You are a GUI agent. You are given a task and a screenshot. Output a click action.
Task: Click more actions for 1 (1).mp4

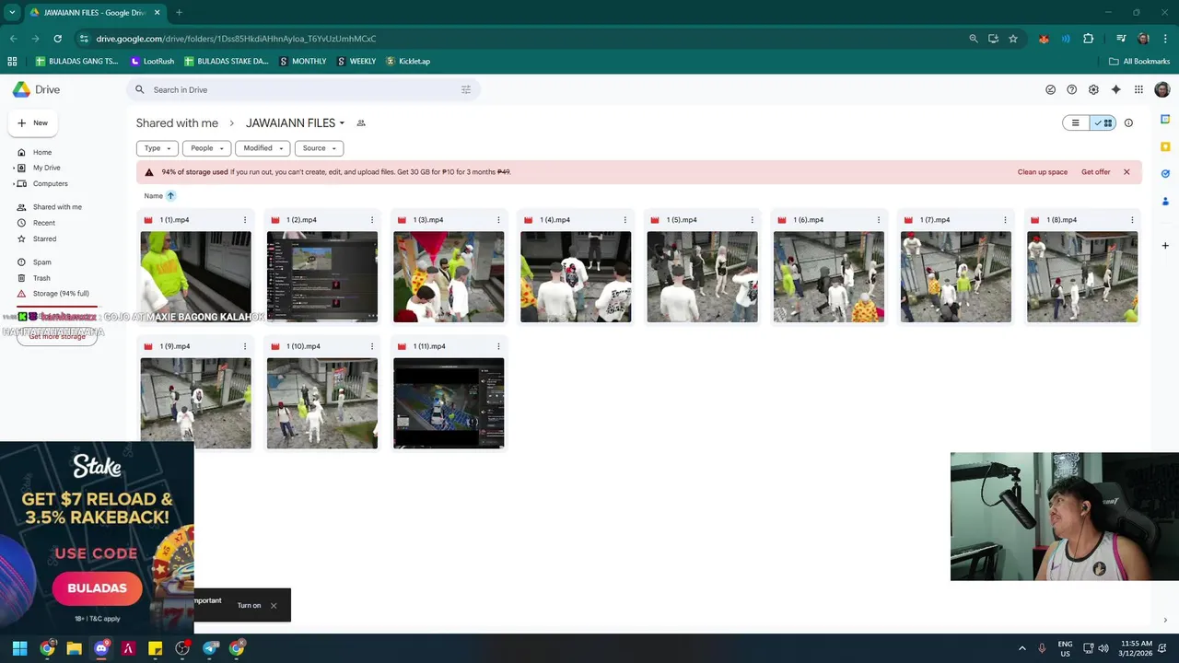coord(245,220)
